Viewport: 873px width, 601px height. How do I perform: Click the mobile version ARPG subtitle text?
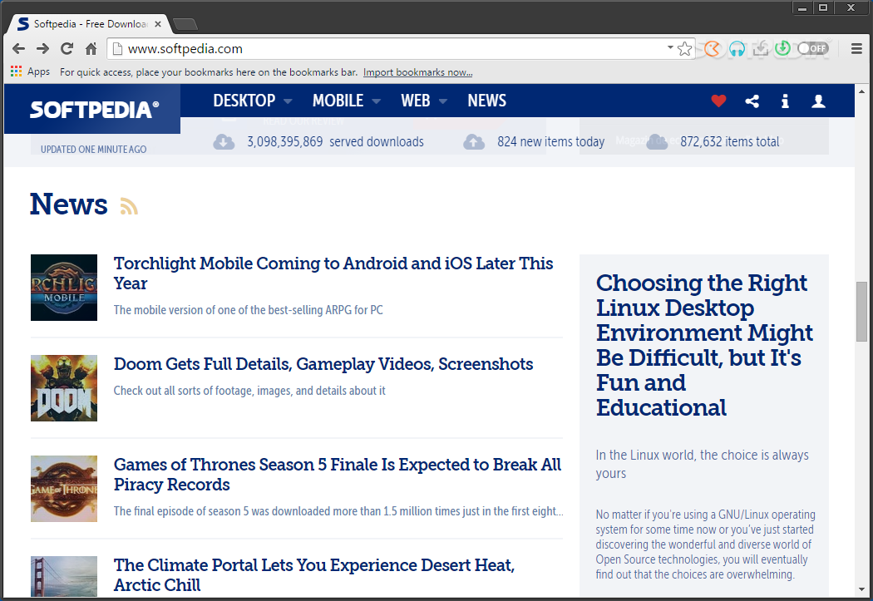pos(249,310)
